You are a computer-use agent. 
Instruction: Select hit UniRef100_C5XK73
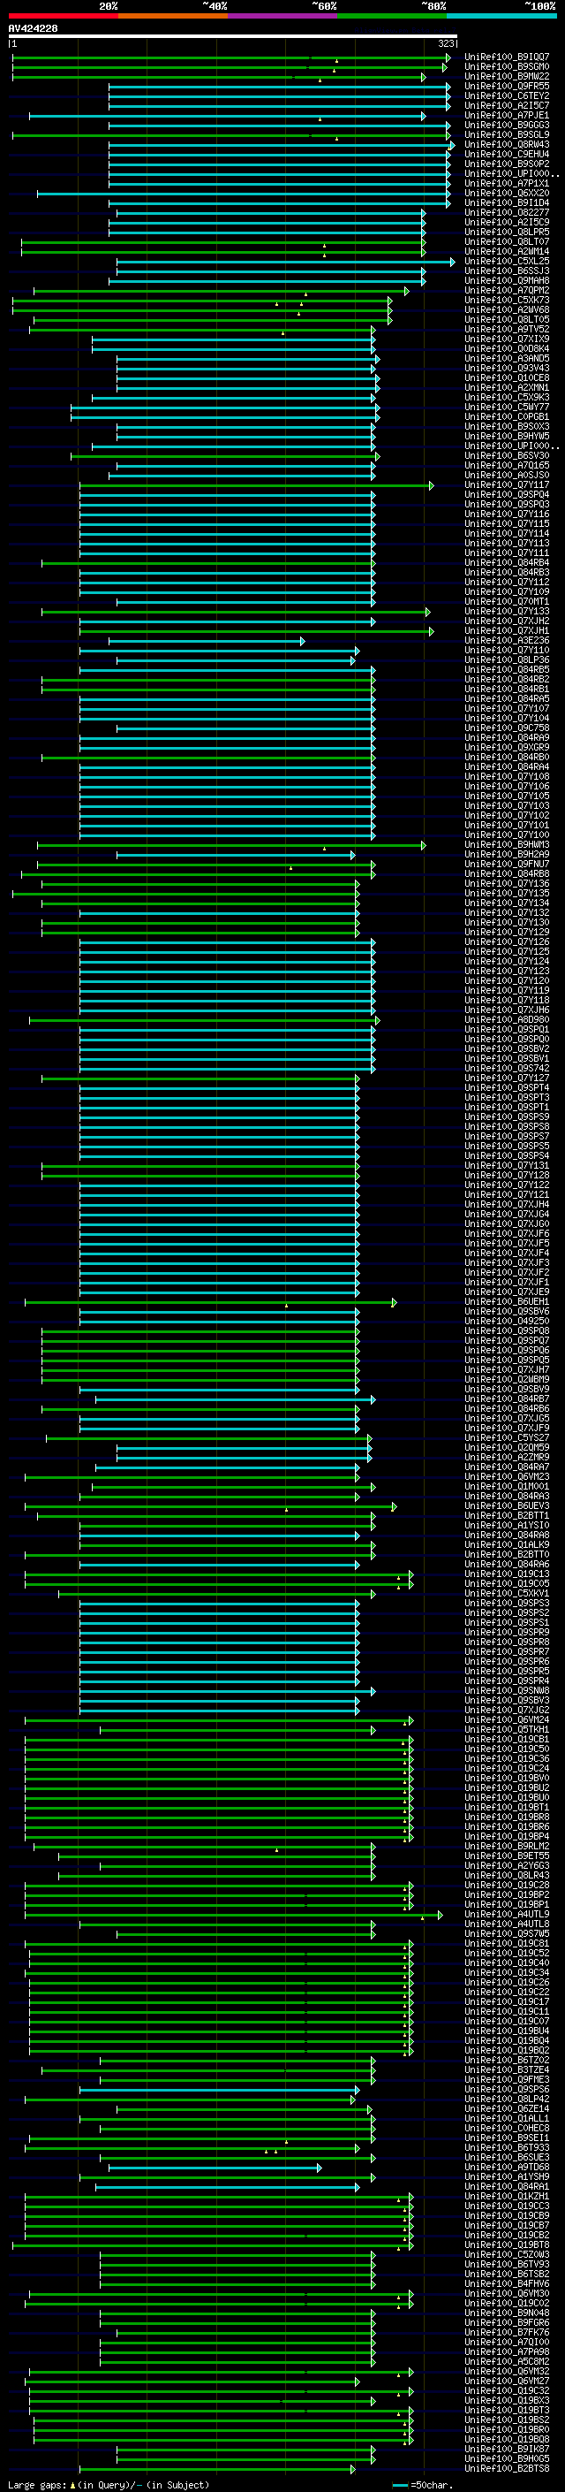(x=507, y=300)
